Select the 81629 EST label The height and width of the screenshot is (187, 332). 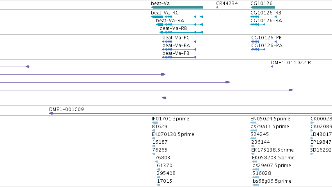tap(160, 127)
